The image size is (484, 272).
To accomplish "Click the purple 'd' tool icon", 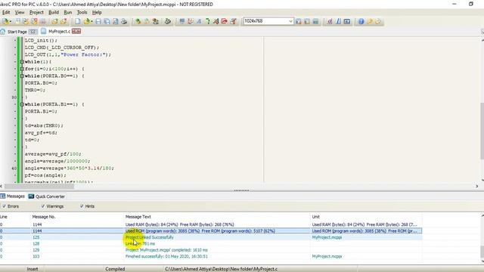I will pyautogui.click(x=330, y=21).
